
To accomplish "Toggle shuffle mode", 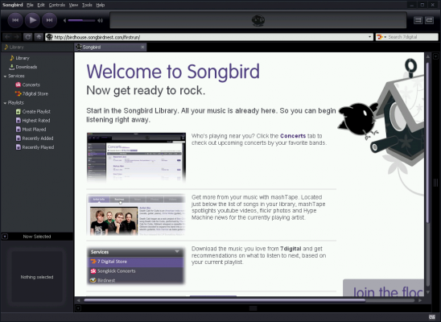I will coord(418,20).
